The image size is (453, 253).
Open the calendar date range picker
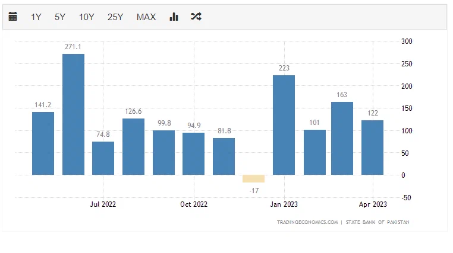[13, 17]
